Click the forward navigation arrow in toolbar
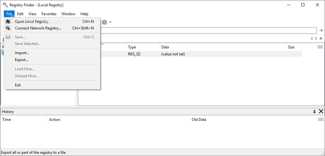 pos(105,22)
